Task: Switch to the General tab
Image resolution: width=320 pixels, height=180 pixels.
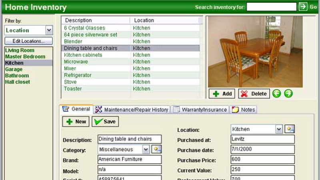Action: (76, 109)
